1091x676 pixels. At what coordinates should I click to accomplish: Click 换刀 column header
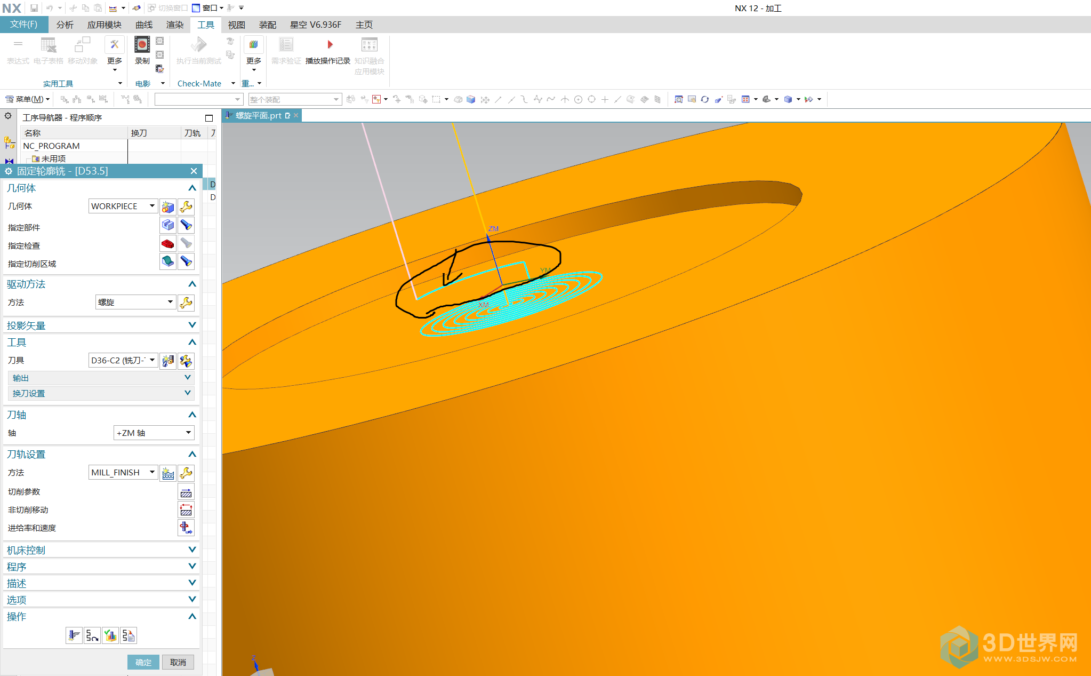point(155,133)
